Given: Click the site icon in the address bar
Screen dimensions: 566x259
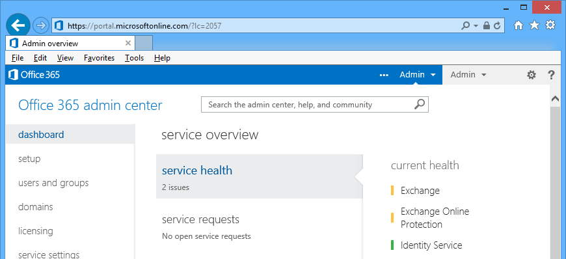Looking at the screenshot, I should tap(59, 25).
